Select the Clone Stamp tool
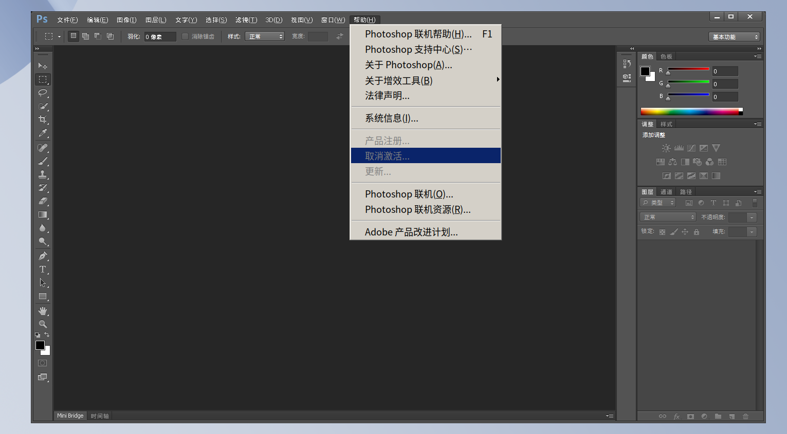This screenshot has width=787, height=434. coord(43,174)
